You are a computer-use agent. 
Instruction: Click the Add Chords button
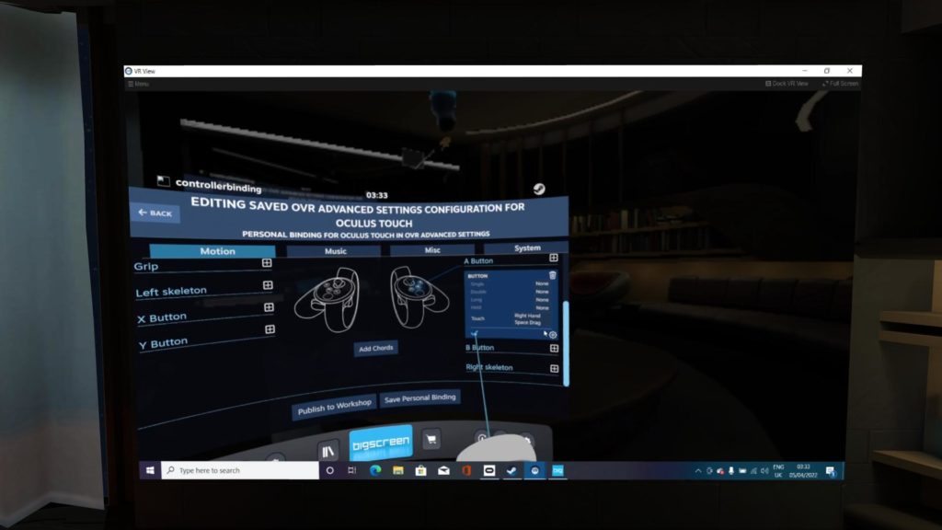click(x=375, y=349)
